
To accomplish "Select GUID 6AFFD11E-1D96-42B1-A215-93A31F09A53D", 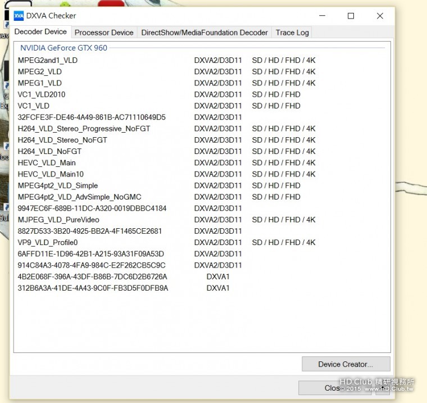I will [x=90, y=254].
